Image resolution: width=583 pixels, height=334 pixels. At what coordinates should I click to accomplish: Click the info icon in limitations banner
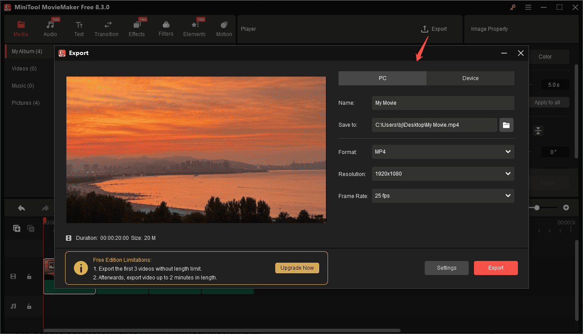click(81, 268)
